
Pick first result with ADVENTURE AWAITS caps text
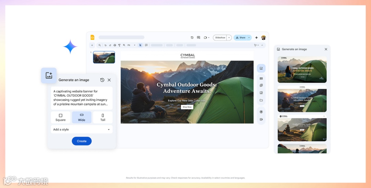coord(302,70)
